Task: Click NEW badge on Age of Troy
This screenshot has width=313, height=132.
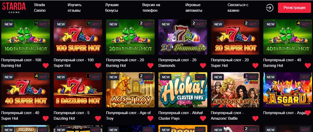Action: (x=113, y=77)
